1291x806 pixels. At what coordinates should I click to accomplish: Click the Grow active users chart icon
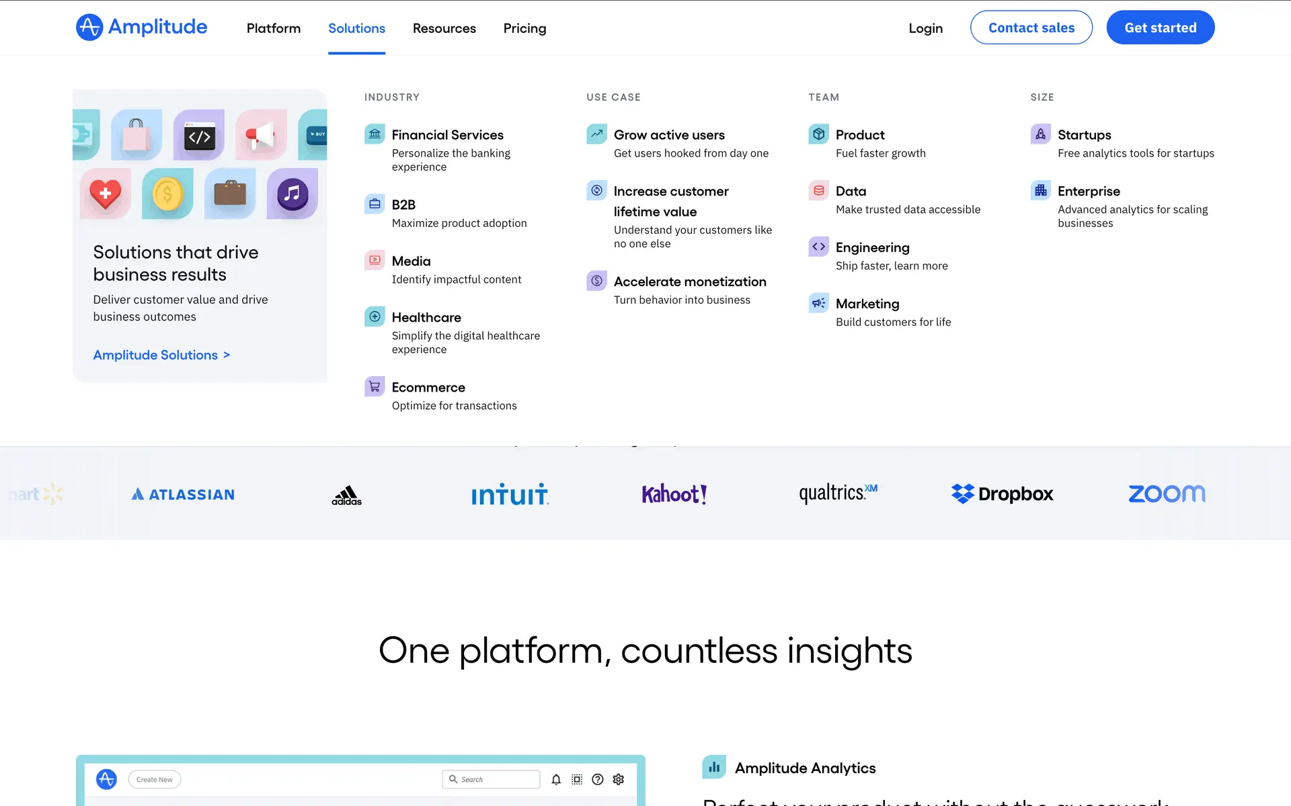coord(596,134)
